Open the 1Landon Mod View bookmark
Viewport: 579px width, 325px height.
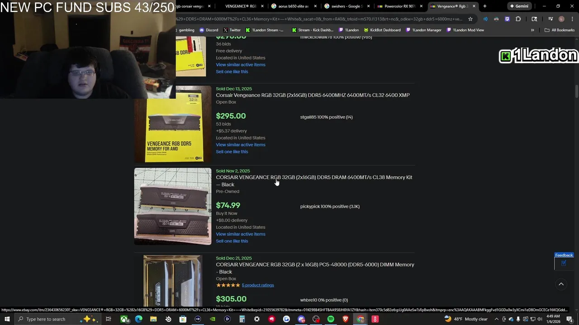465,30
